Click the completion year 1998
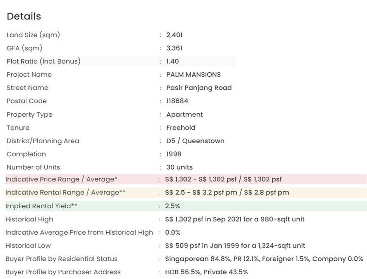This screenshot has width=367, height=279. coord(174,154)
